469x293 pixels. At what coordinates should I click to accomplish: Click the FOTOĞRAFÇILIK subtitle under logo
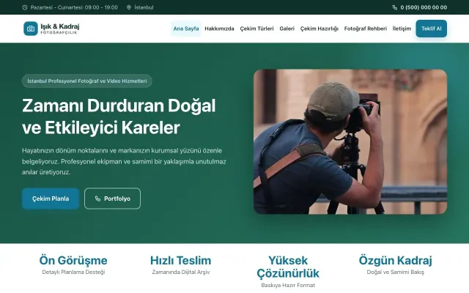[x=59, y=32]
